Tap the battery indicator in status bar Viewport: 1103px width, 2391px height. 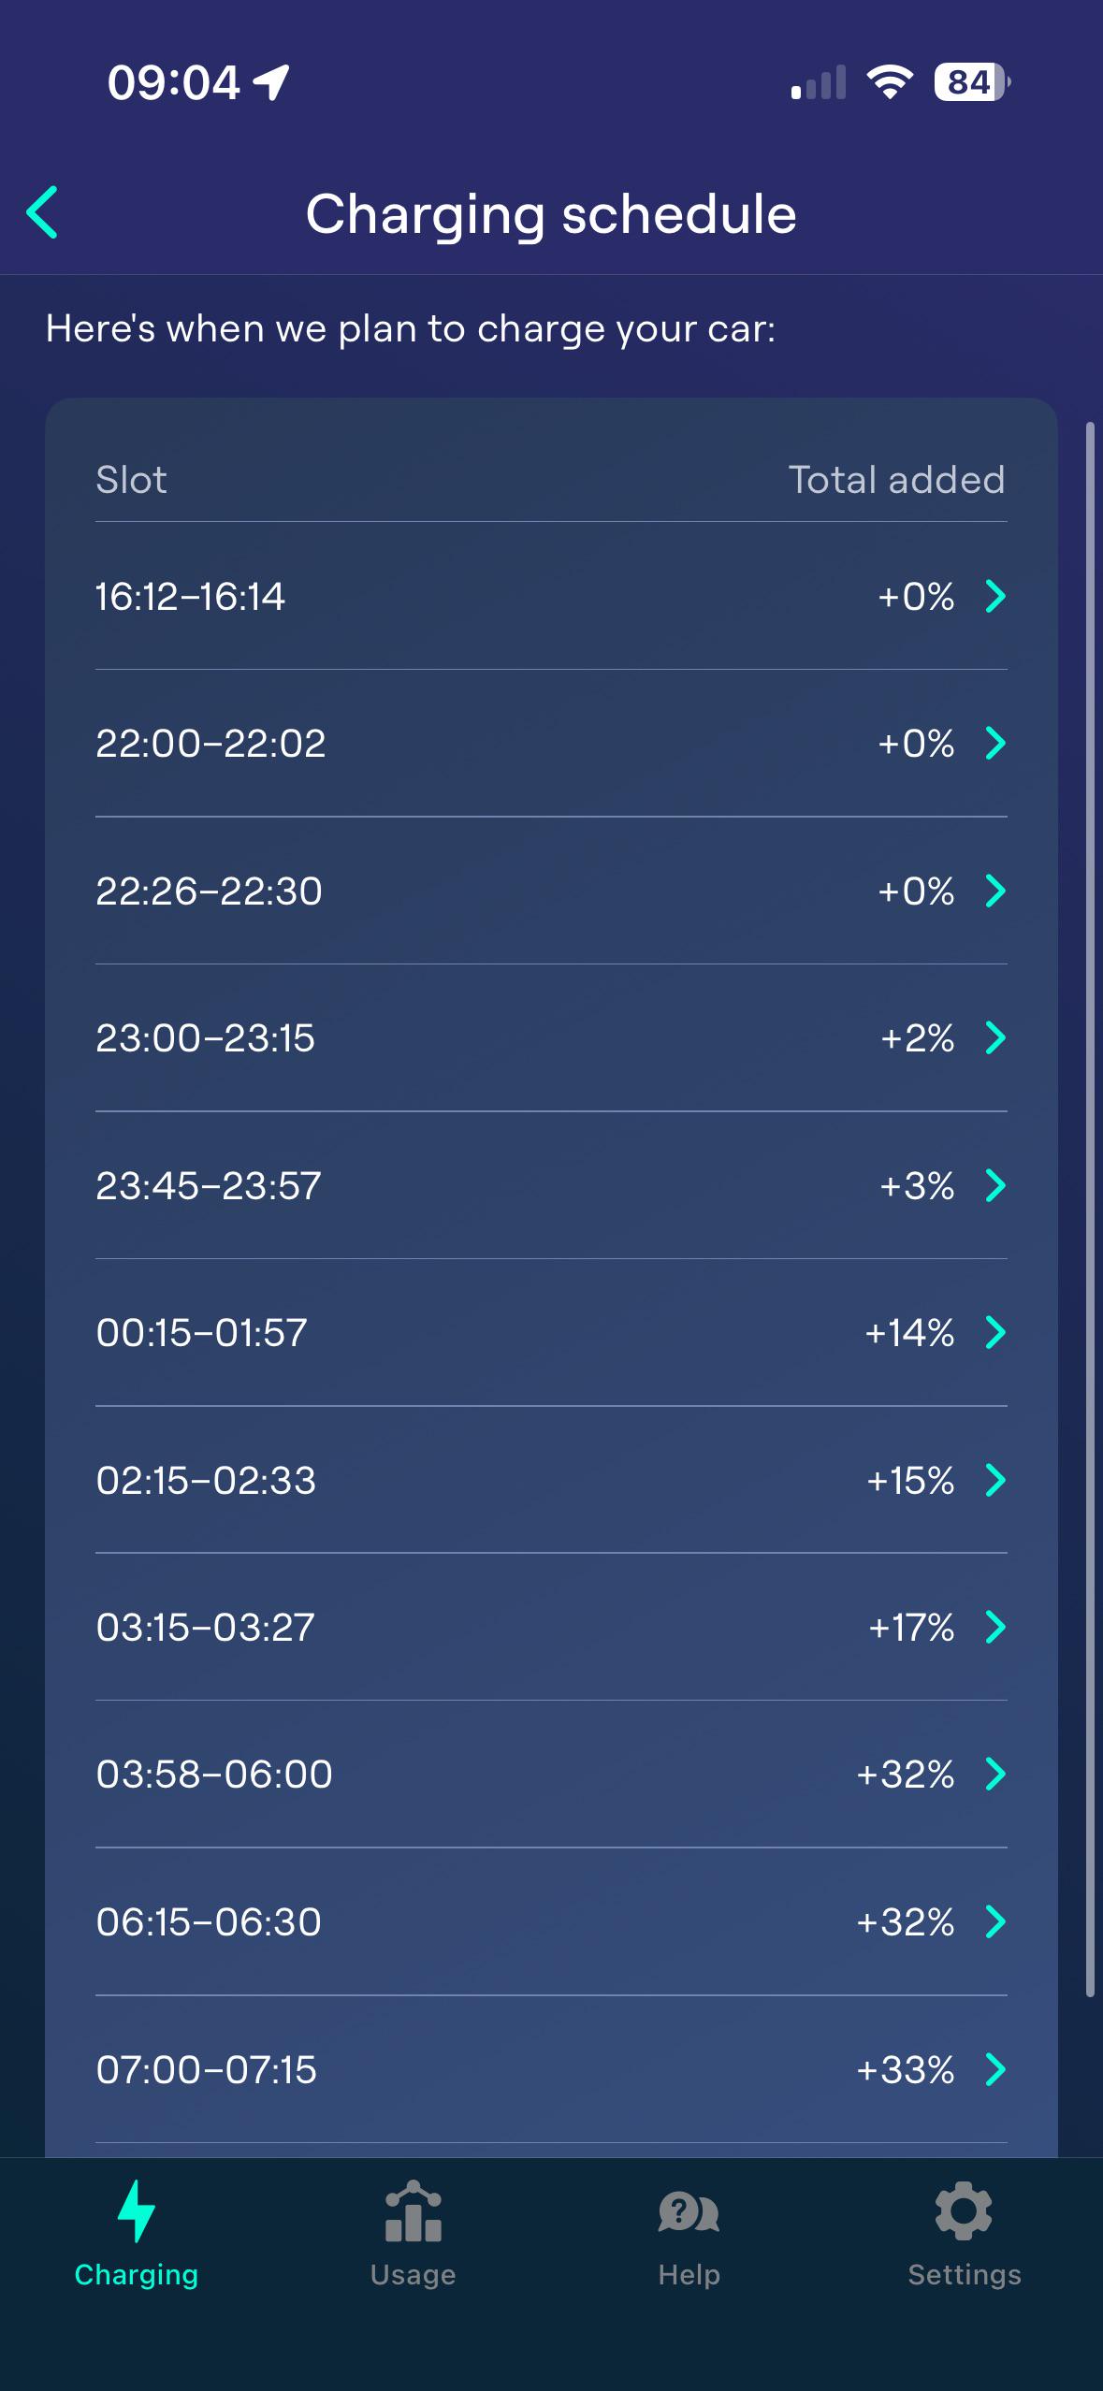coord(971,82)
